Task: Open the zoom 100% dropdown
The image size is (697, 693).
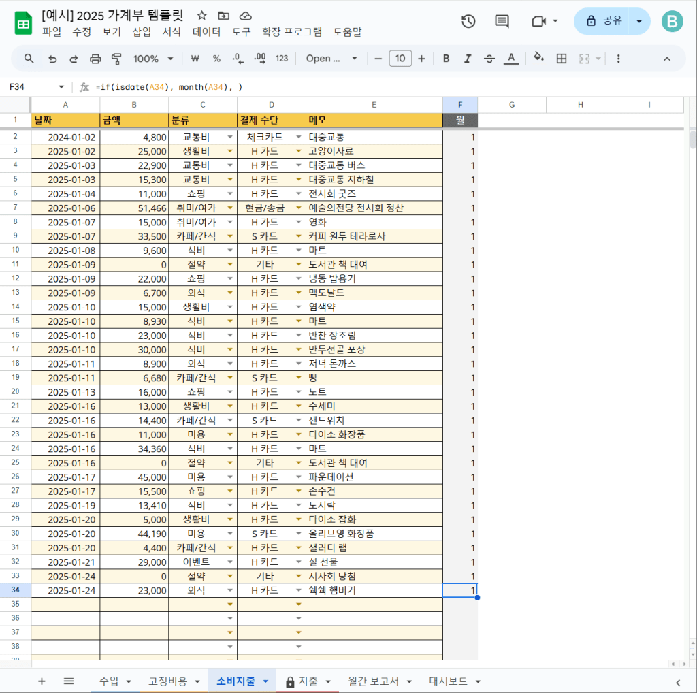Action: coord(152,59)
